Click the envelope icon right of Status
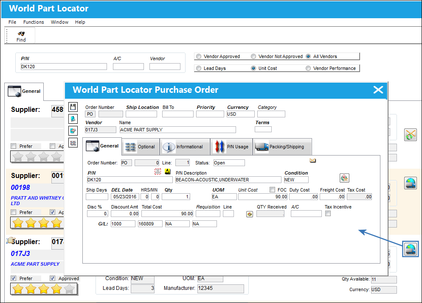The width and height of the screenshot is (422, 303). pyautogui.click(x=312, y=160)
